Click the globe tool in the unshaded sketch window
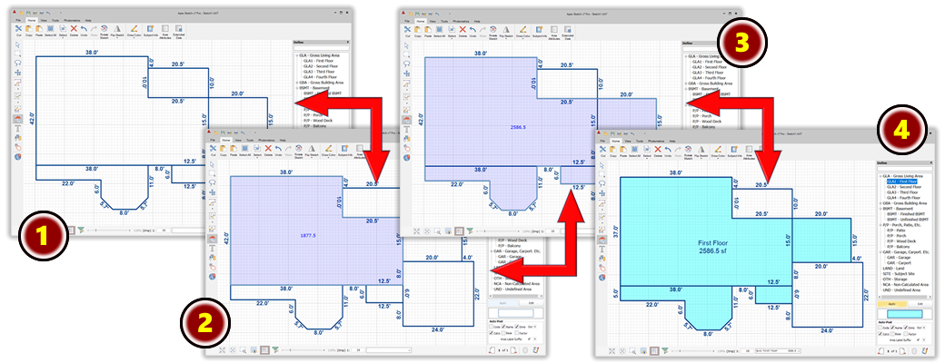945x363 pixels. point(17,156)
